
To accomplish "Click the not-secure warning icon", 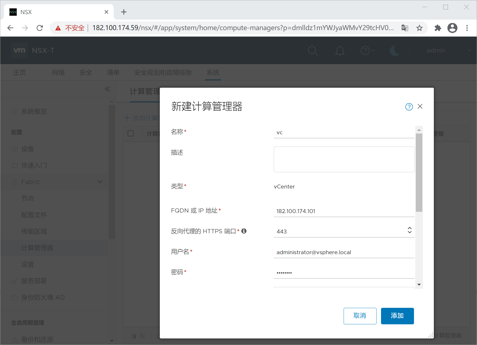I will 58,28.
